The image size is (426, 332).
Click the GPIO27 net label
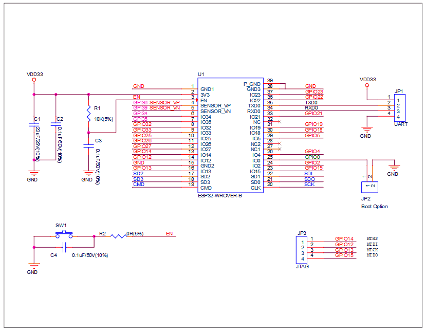(x=142, y=146)
